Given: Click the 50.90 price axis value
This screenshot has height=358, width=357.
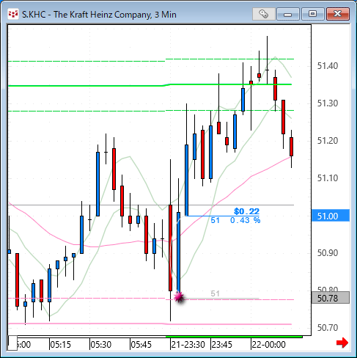Looking at the screenshot, I should tap(328, 253).
